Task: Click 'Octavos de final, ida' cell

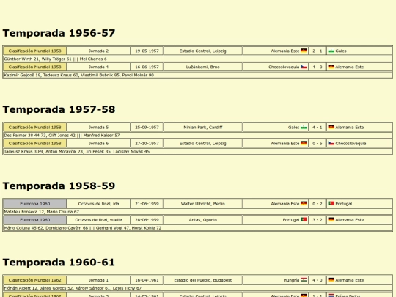Action: (x=98, y=204)
